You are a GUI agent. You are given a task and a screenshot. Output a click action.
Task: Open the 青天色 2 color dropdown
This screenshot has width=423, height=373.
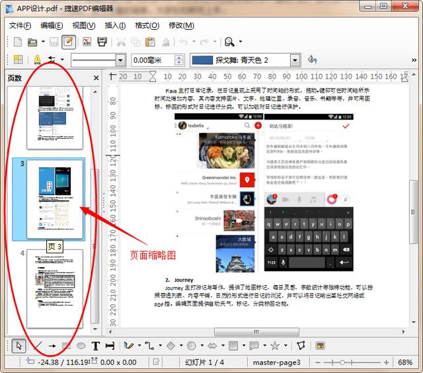[x=295, y=60]
